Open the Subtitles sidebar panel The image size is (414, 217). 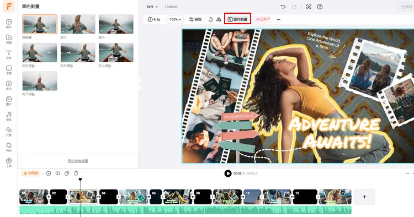[x=9, y=70]
